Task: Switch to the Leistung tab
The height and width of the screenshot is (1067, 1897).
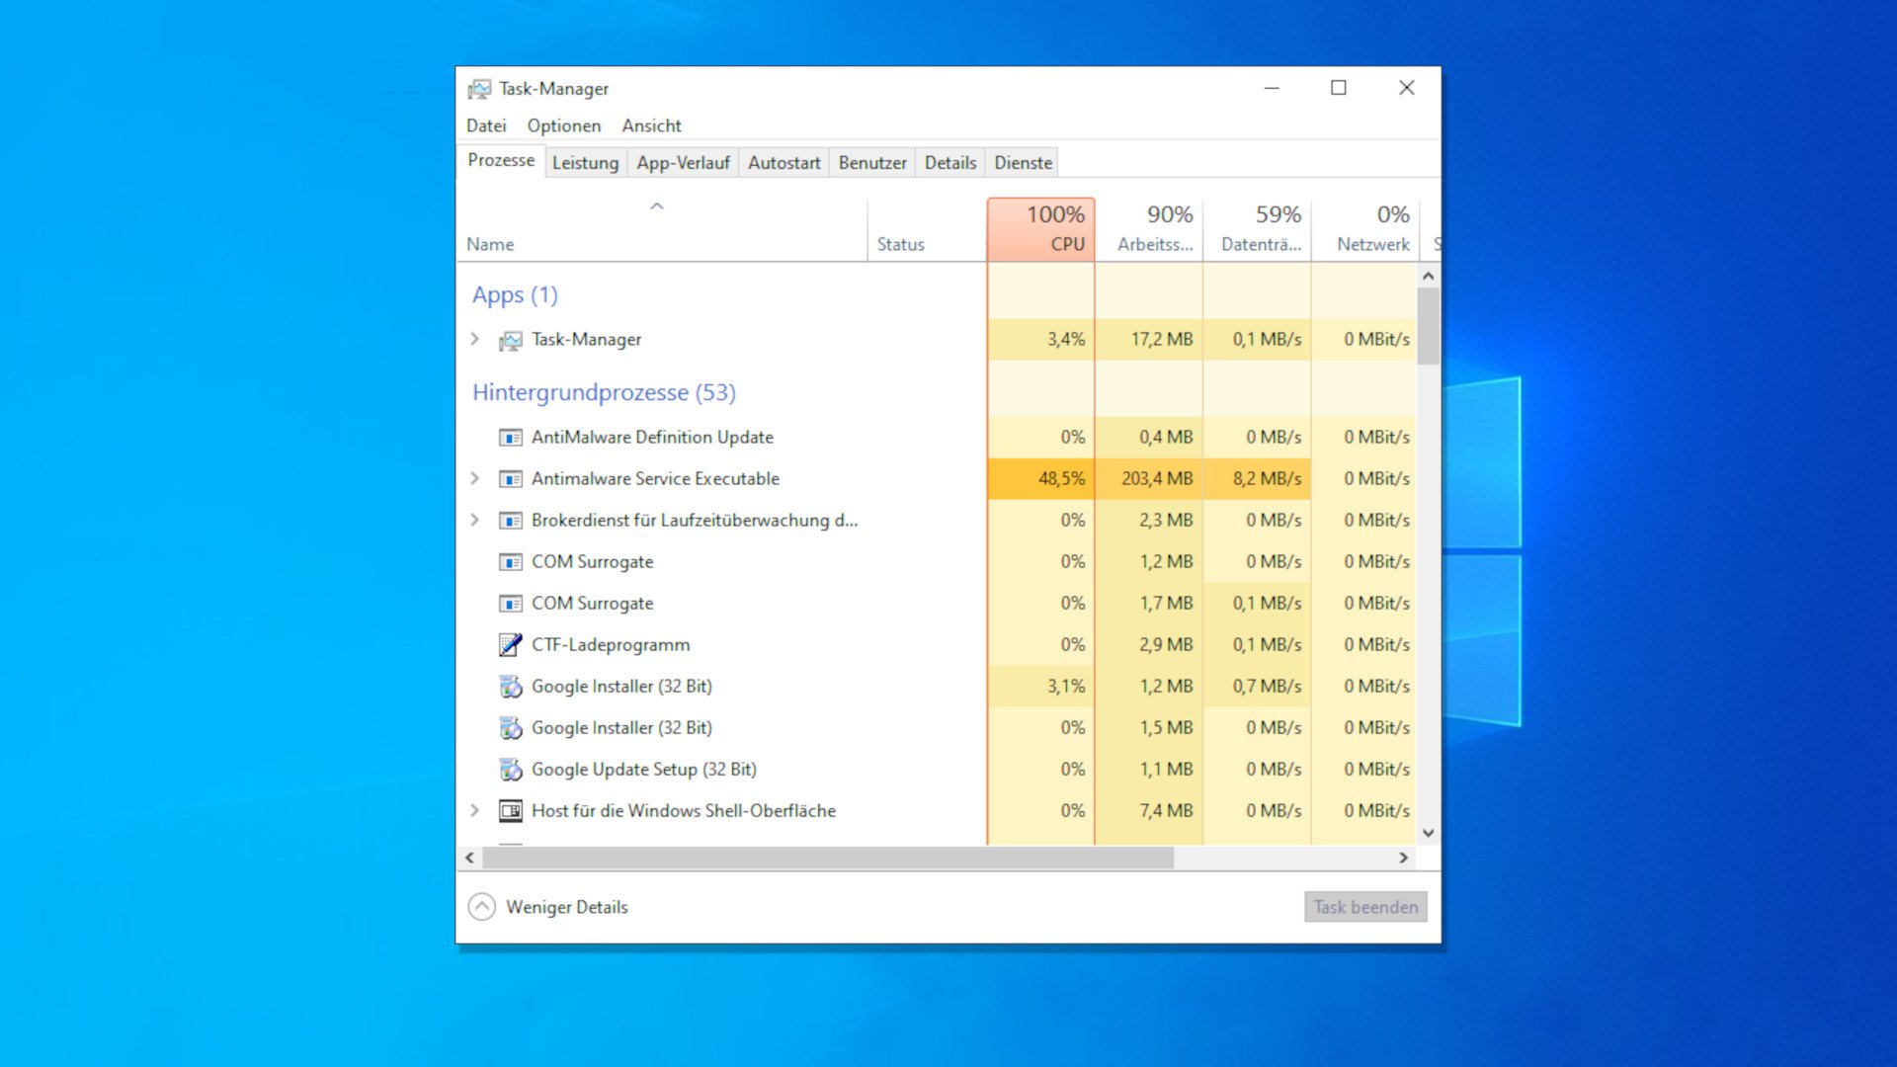Action: pyautogui.click(x=585, y=162)
